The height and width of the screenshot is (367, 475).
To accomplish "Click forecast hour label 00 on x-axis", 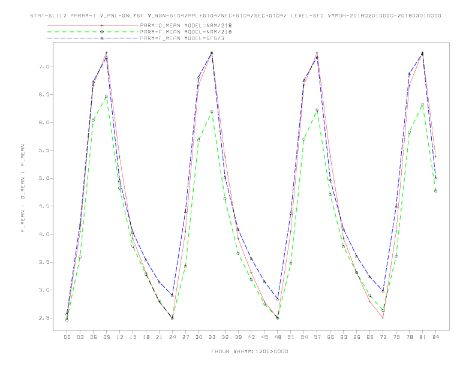I will point(67,337).
